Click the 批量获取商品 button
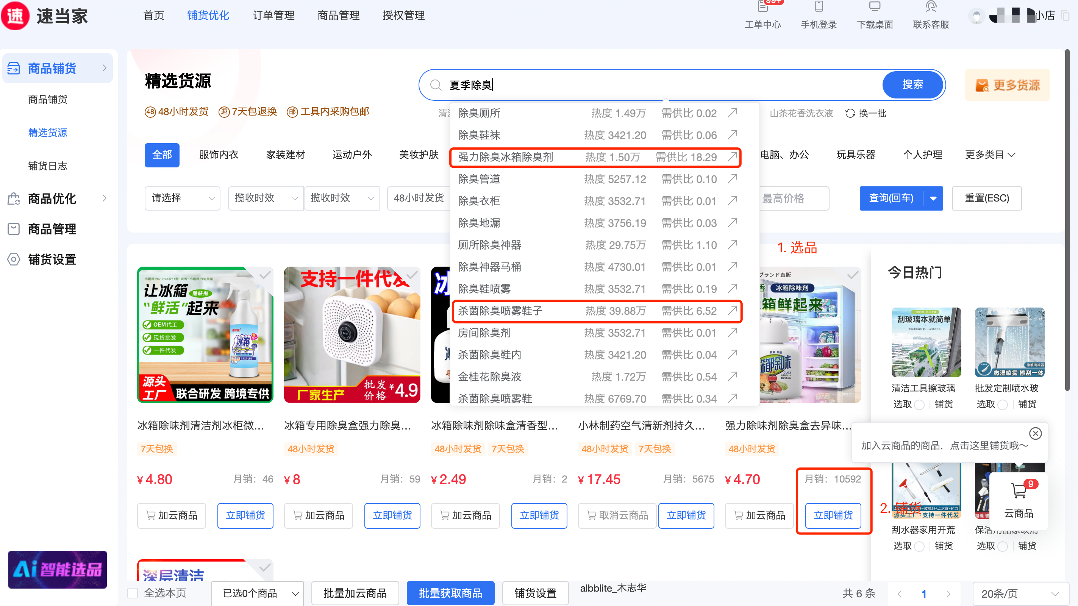Image resolution: width=1078 pixels, height=606 pixels. pyautogui.click(x=450, y=594)
